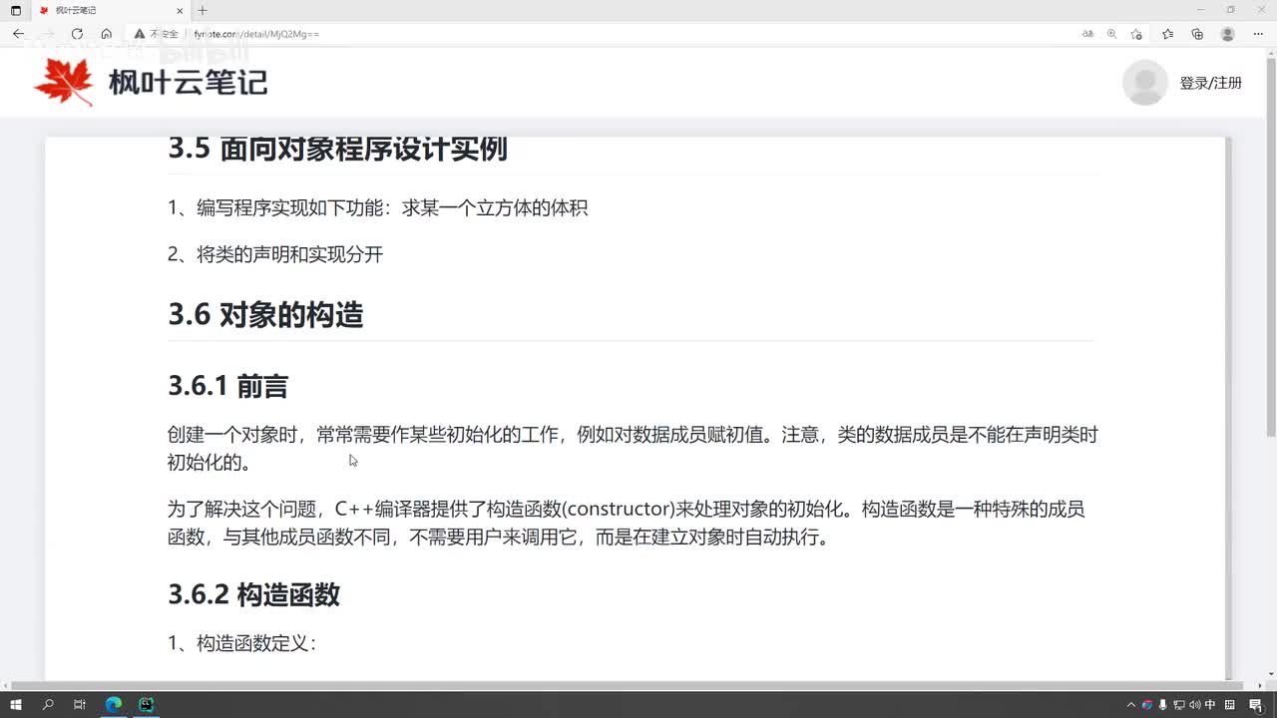Open the browser profile avatar
The height and width of the screenshot is (718, 1277).
tap(1227, 34)
